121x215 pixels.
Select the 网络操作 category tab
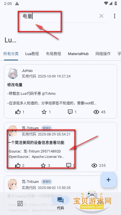pyautogui.click(x=103, y=54)
